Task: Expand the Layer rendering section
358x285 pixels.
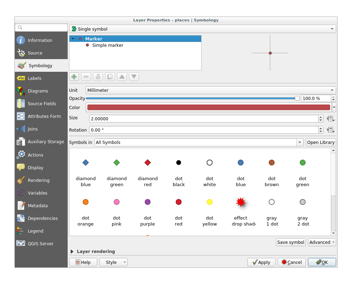Action: click(x=72, y=252)
